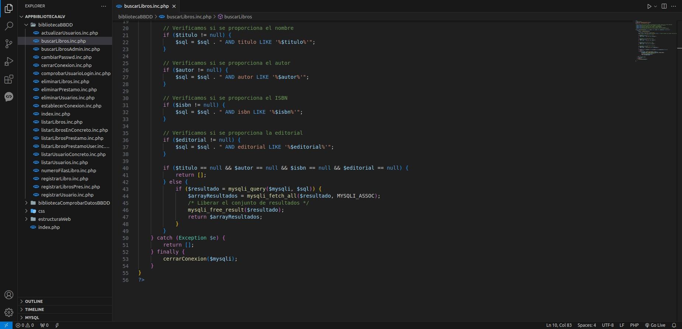The height and width of the screenshot is (329, 682).
Task: Open the Manage gear icon
Action: 9,312
